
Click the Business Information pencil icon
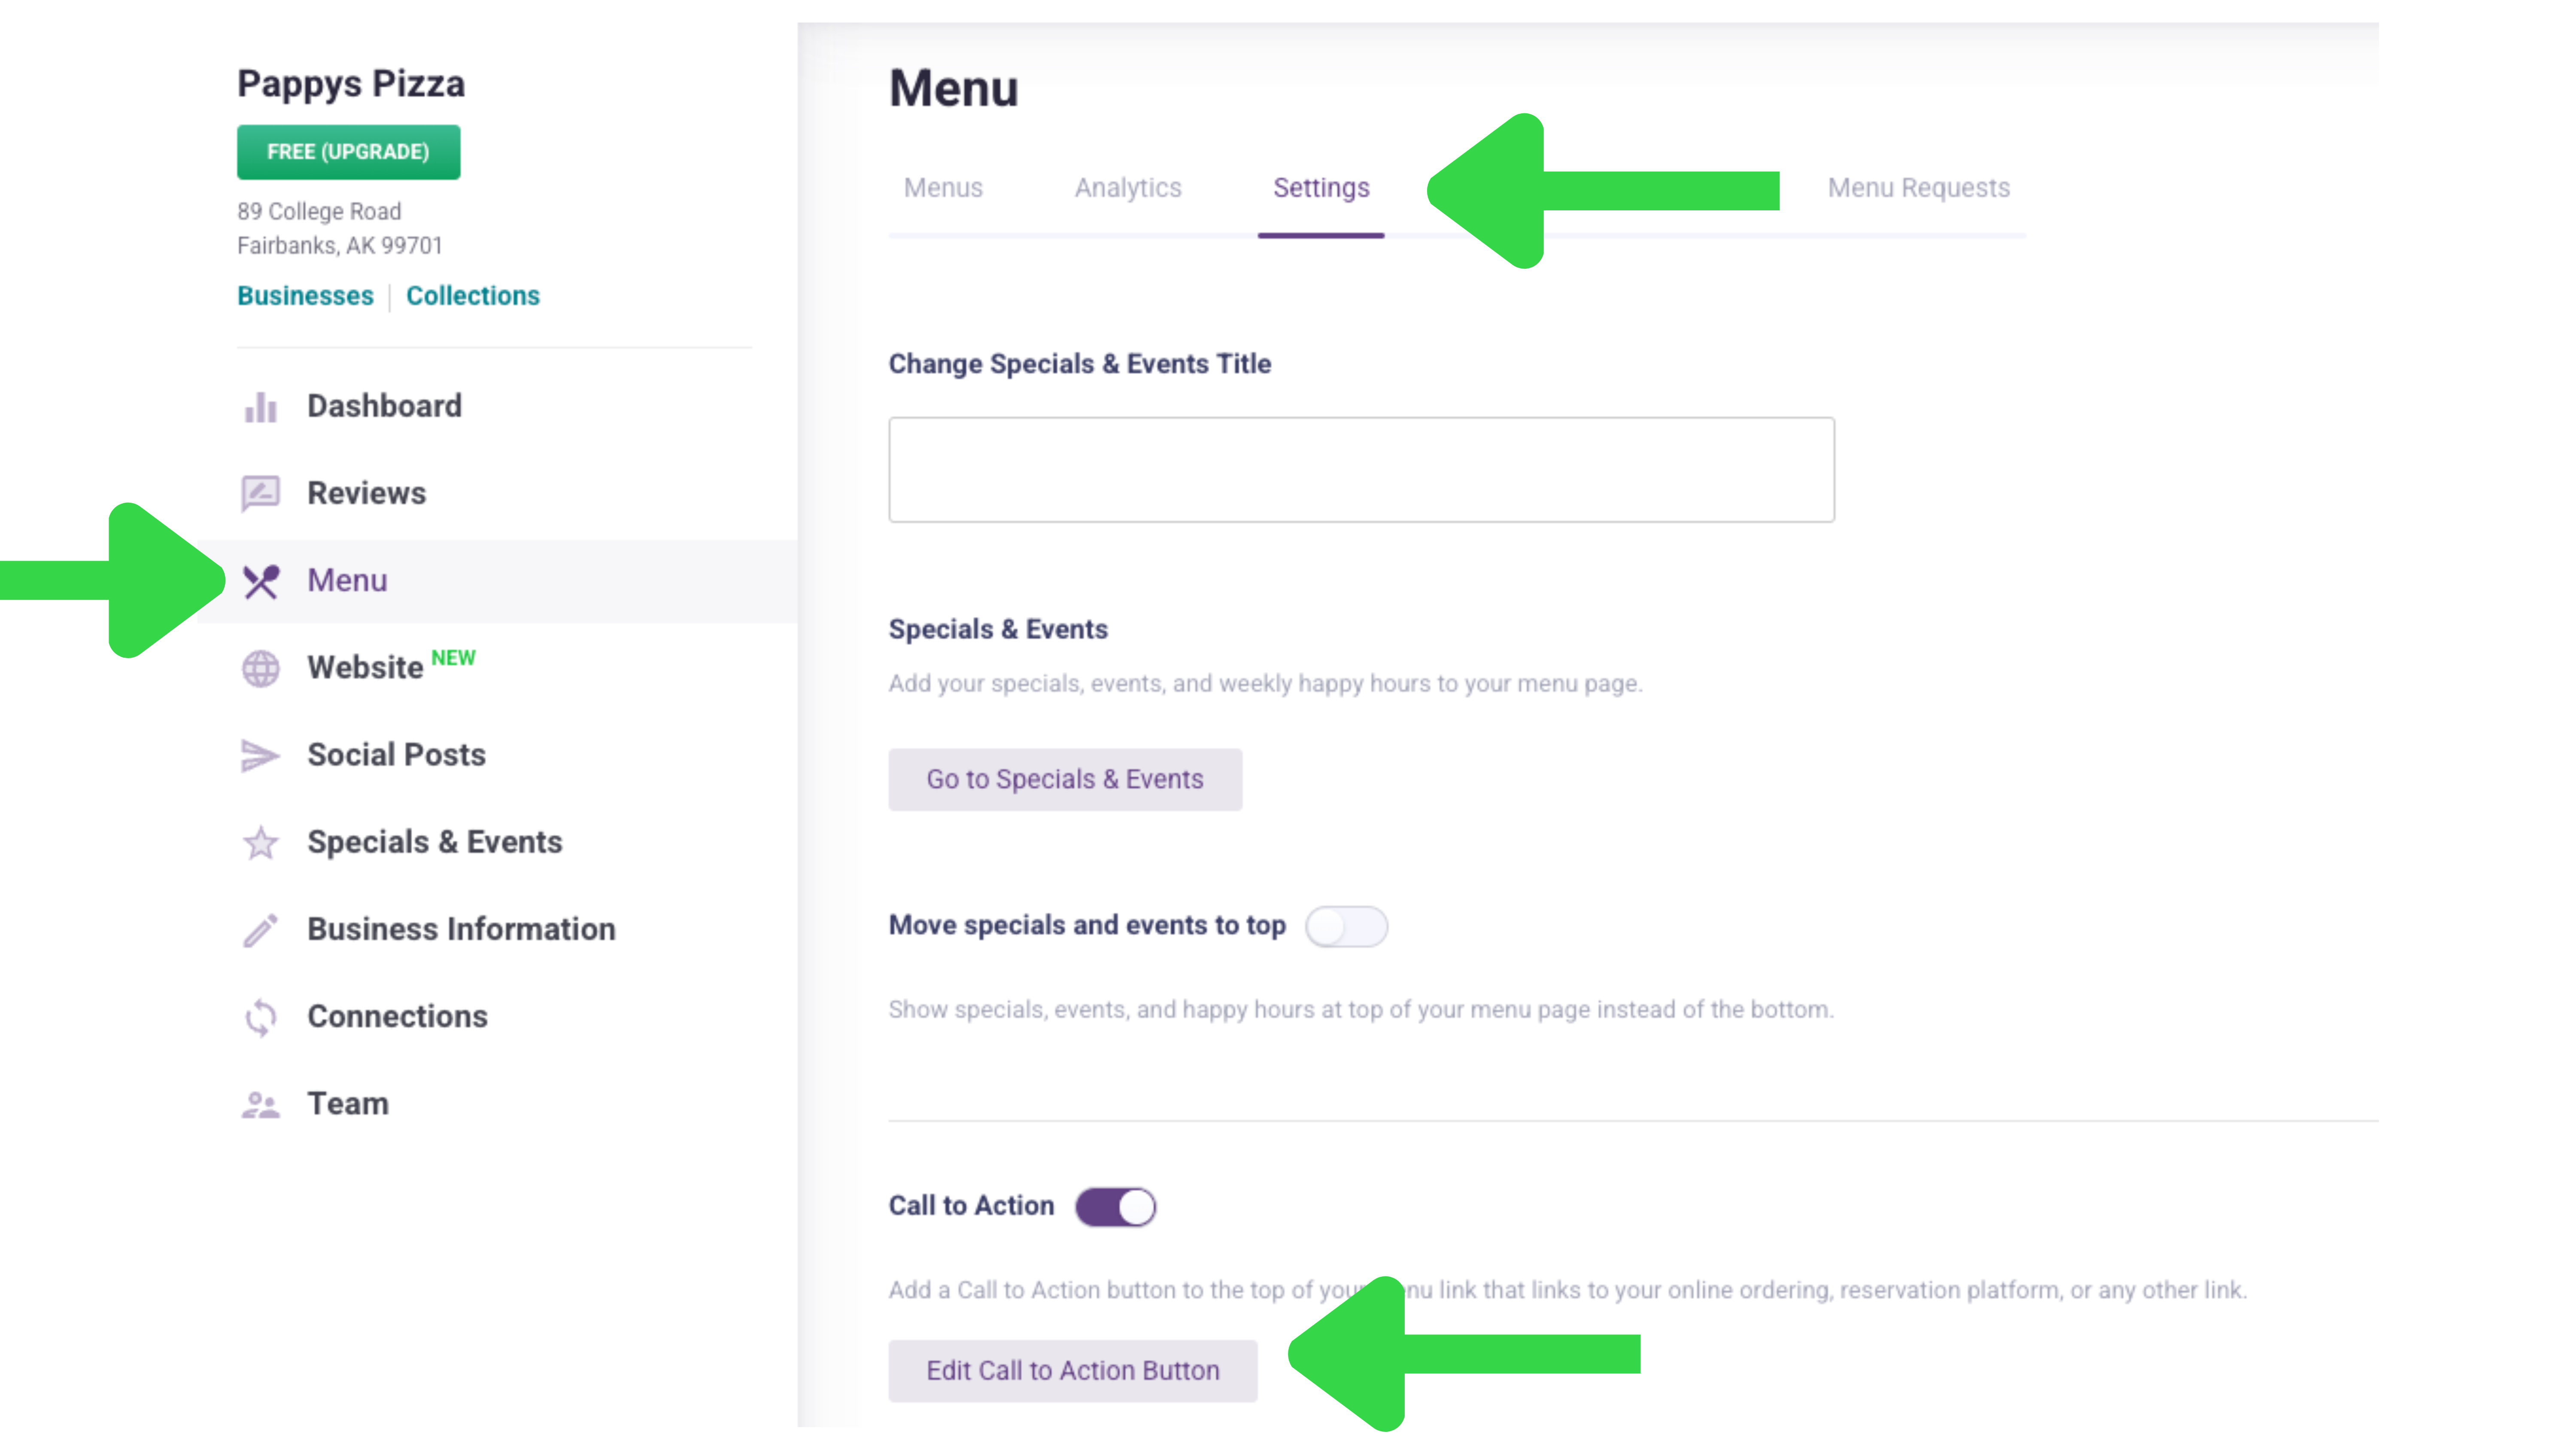click(x=260, y=929)
